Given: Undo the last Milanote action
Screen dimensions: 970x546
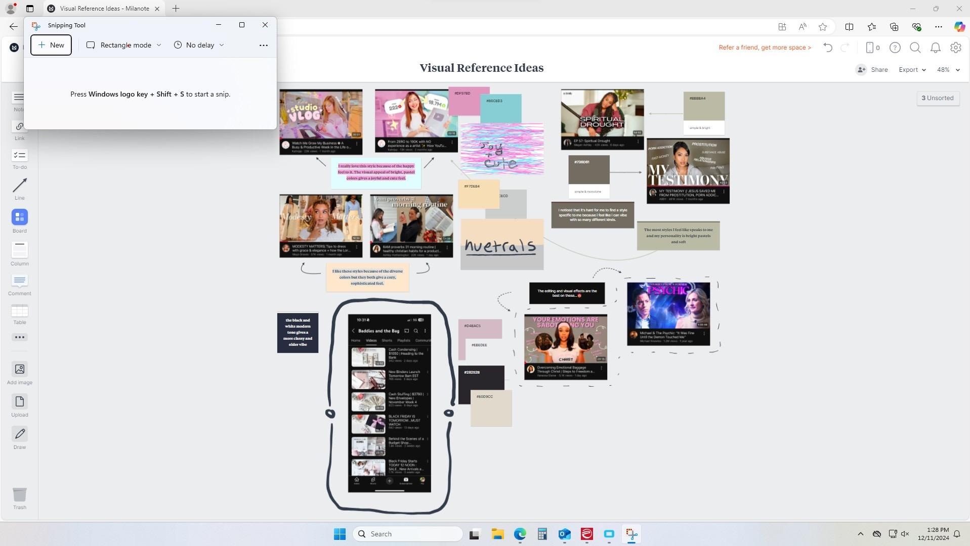Looking at the screenshot, I should click(x=828, y=48).
